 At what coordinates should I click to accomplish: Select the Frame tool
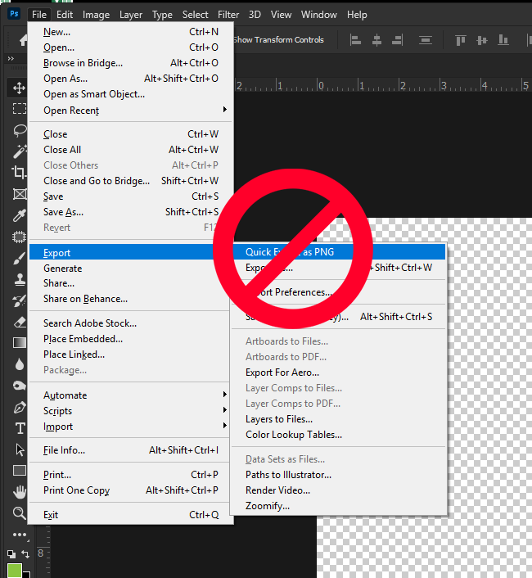[19, 193]
